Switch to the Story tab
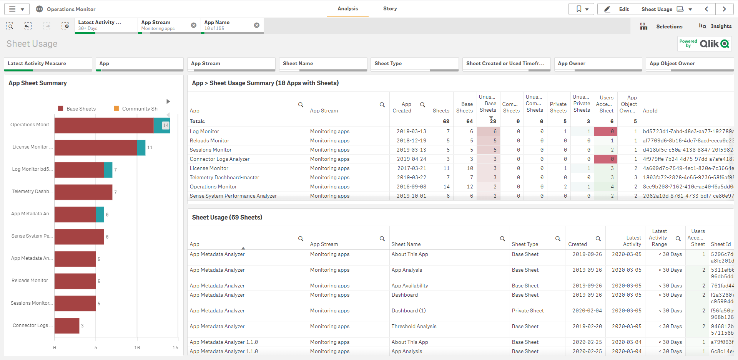738x360 pixels. (390, 8)
